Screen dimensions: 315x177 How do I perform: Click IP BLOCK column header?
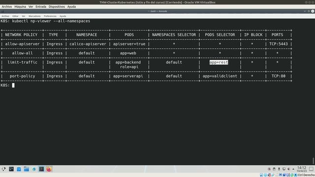[253, 35]
